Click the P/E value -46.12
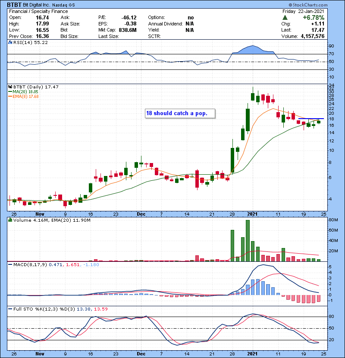This screenshot has height=358, width=345. (129, 18)
